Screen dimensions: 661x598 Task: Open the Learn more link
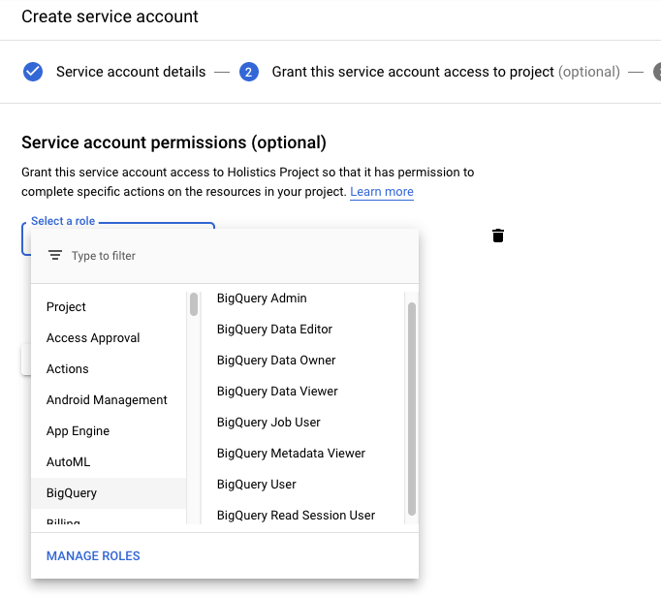(382, 192)
